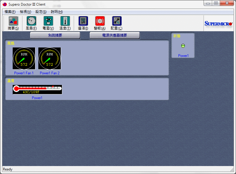
Task: Open the 設定 (Settings) menu
Action: [41, 12]
